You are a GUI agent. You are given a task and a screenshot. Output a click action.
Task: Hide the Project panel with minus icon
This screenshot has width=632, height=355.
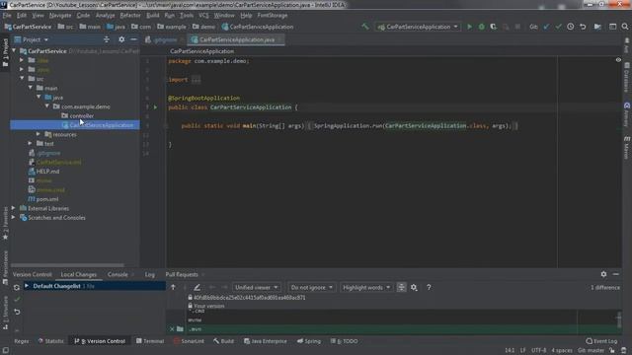(x=133, y=39)
